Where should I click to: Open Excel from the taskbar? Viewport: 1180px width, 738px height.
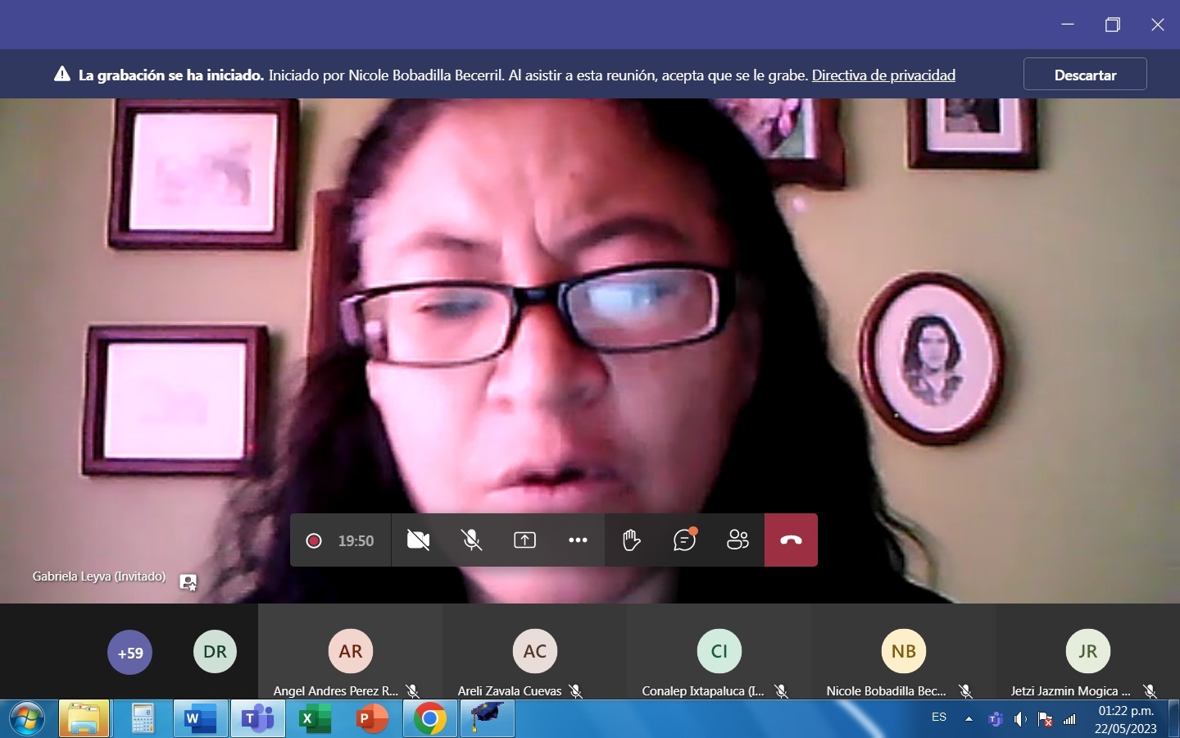point(315,719)
